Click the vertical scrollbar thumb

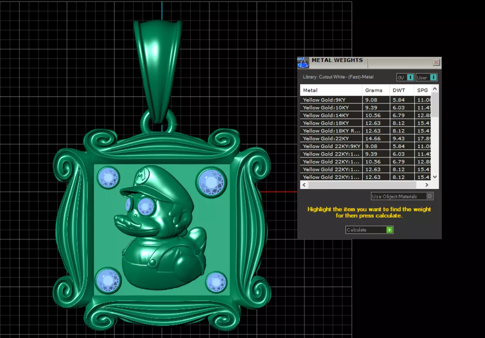(x=435, y=105)
